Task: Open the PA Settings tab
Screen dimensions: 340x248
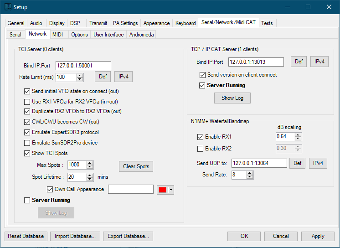Action: tap(125, 23)
